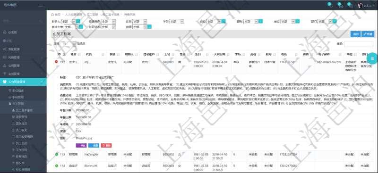The height and width of the screenshot is (173, 378).
Task: Open the 直接主管 filter dropdown
Action: (x=71, y=27)
